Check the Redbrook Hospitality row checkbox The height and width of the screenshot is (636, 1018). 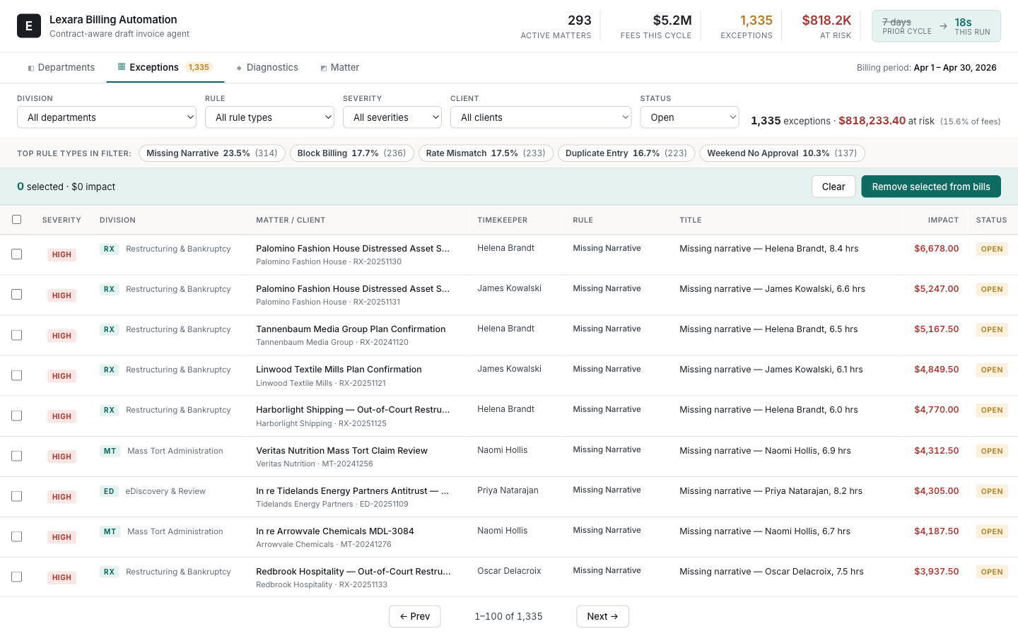click(17, 577)
